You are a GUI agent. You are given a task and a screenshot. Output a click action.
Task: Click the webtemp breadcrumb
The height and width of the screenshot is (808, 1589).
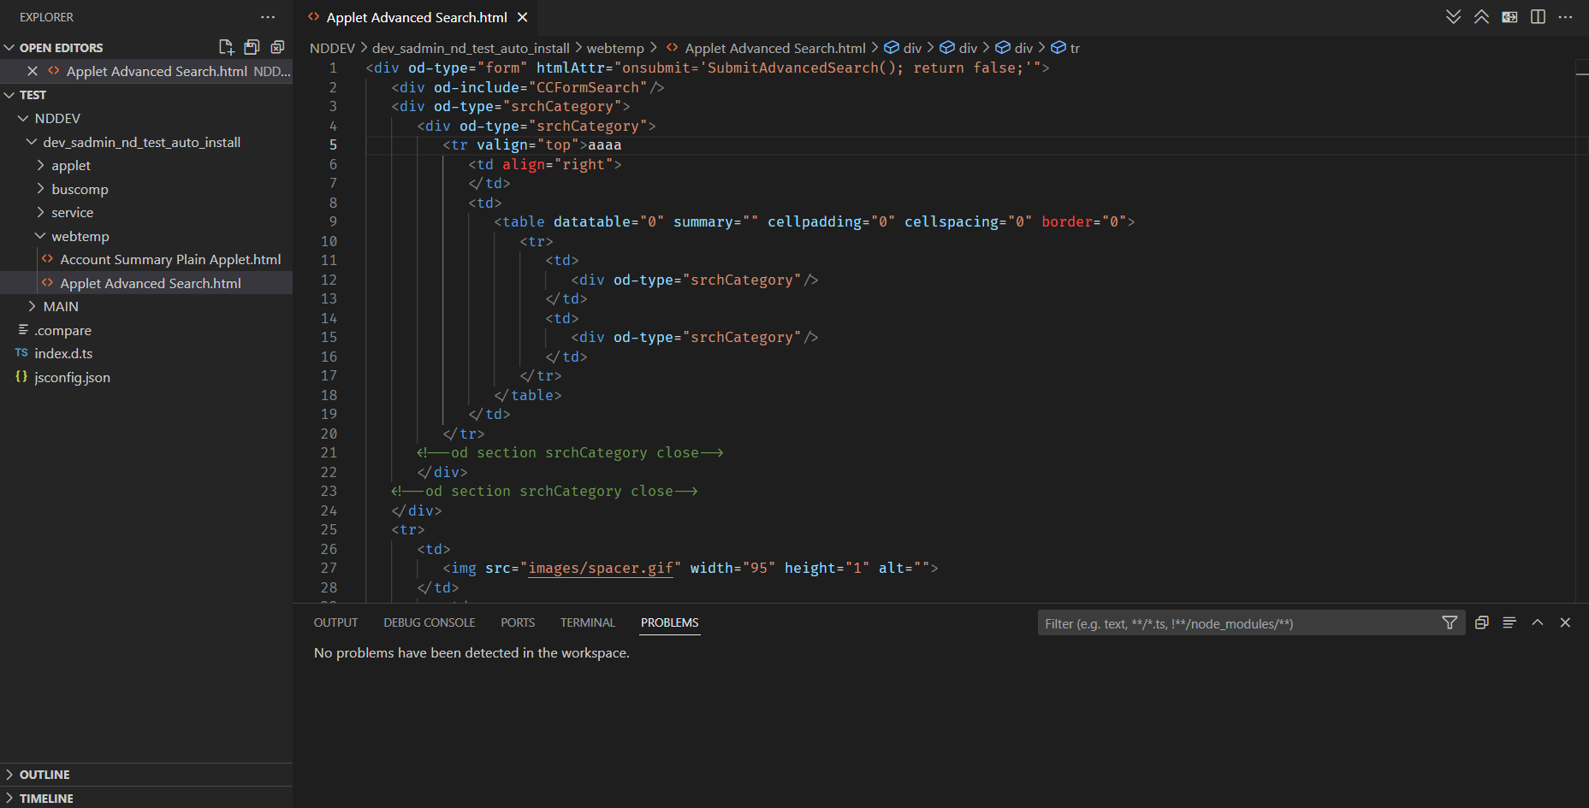615,48
